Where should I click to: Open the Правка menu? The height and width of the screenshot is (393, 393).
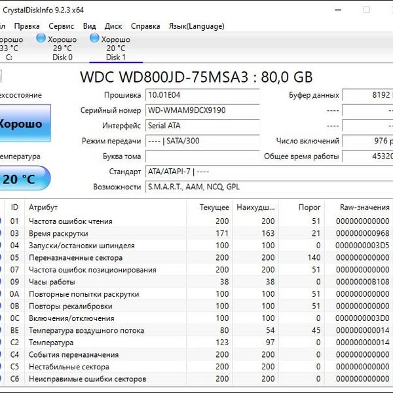pyautogui.click(x=27, y=26)
